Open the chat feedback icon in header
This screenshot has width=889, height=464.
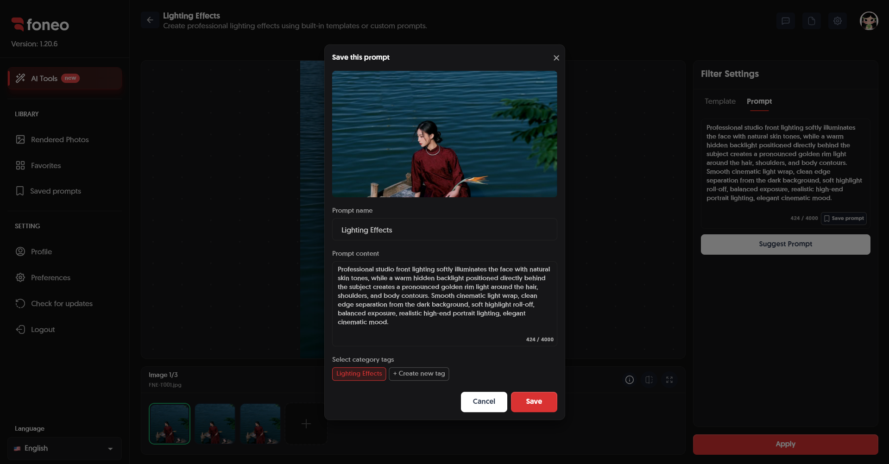point(786,21)
